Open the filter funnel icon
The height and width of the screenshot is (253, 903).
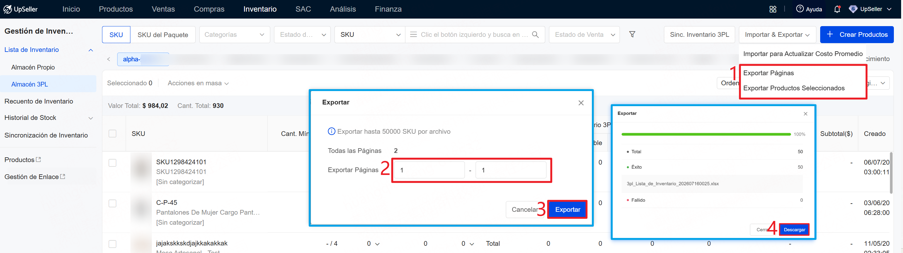click(x=632, y=34)
